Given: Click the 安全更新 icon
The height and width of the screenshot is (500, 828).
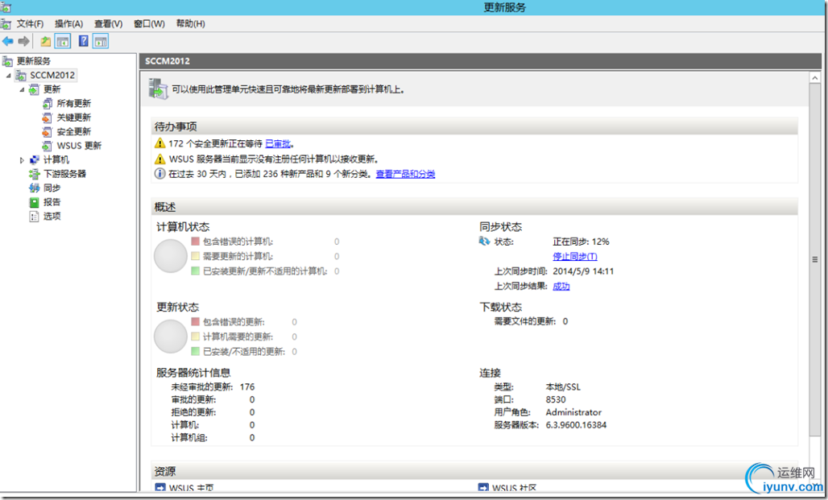Looking at the screenshot, I should point(48,132).
